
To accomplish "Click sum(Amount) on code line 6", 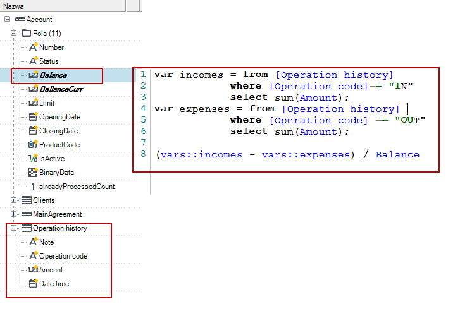I will 308,131.
